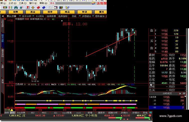
Task: Click the 斜率: 12.00 label on chart
Action: click(x=75, y=24)
